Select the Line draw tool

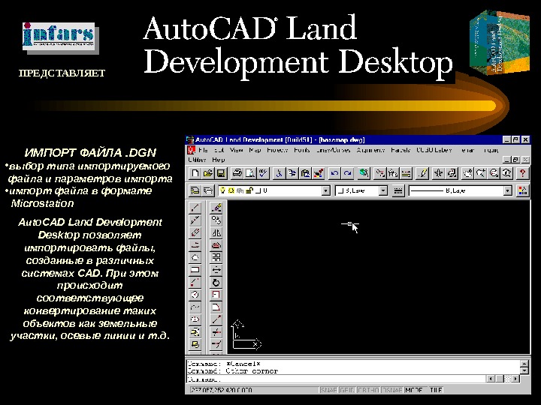(195, 208)
